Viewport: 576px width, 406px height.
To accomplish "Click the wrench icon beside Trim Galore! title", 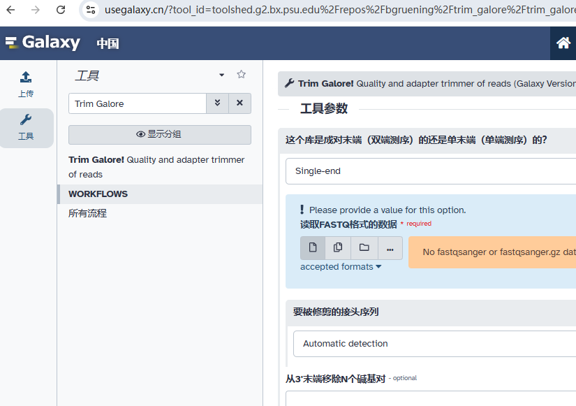I will [290, 83].
